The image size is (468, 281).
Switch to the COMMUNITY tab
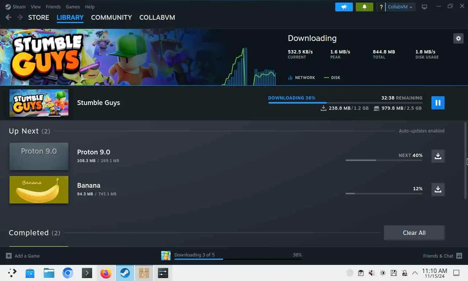click(112, 18)
